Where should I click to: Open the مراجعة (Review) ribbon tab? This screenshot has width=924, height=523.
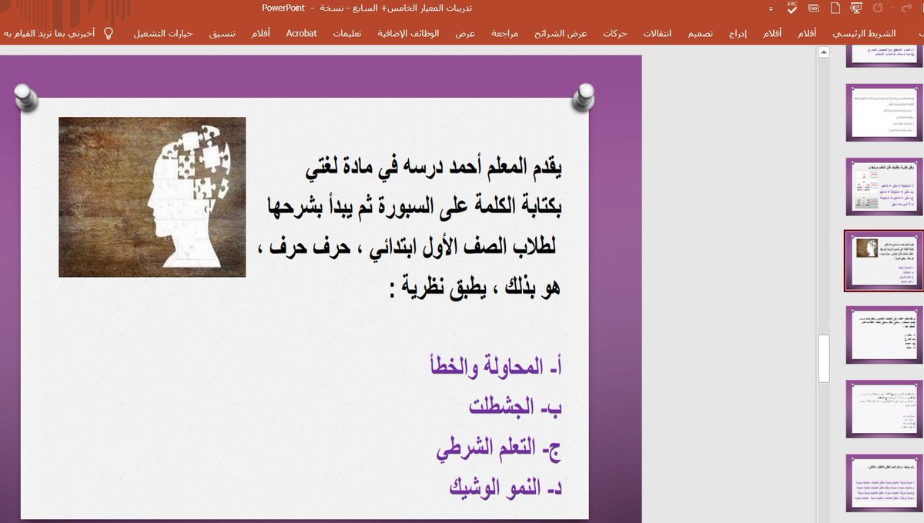click(x=505, y=34)
